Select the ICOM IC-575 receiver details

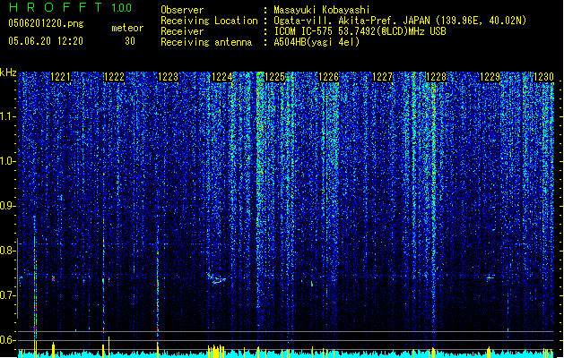[x=360, y=31]
